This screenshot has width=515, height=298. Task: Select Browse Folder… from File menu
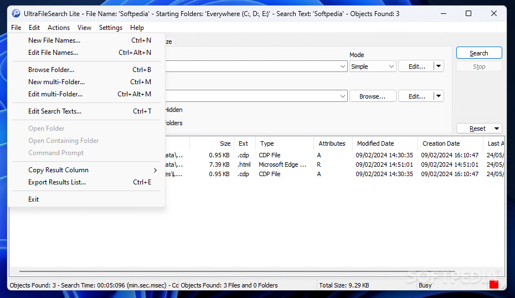(86, 70)
